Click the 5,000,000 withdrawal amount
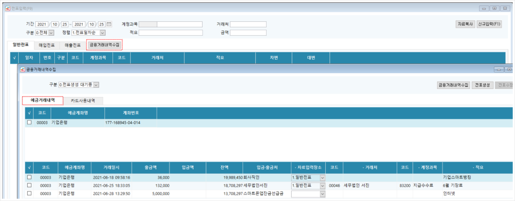 coord(160,194)
